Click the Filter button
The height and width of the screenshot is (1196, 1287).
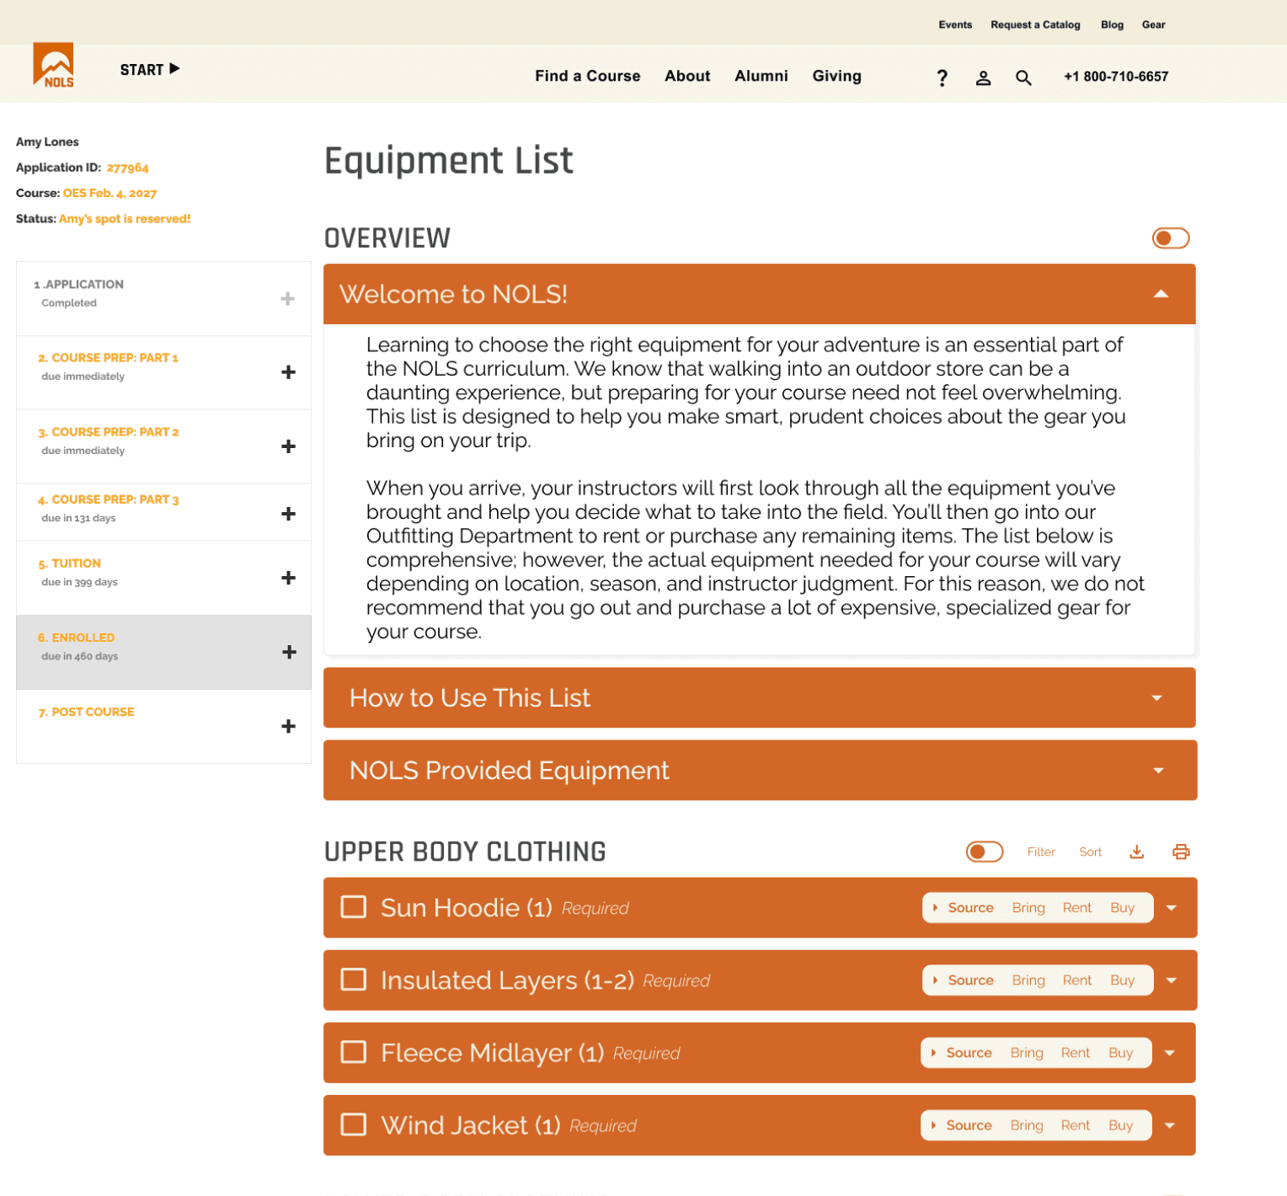(x=1041, y=852)
